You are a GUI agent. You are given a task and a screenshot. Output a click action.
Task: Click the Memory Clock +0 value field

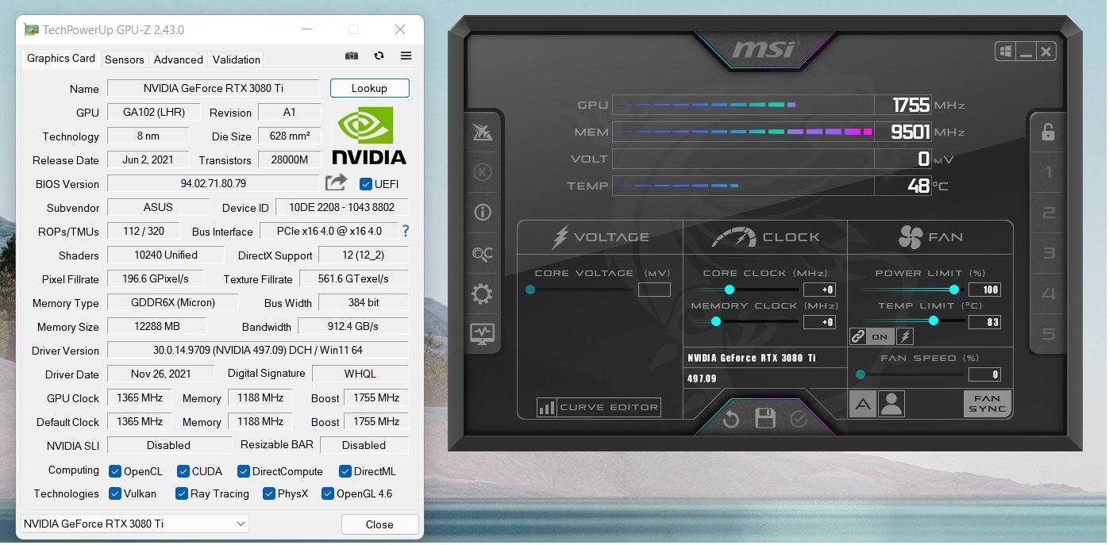click(x=820, y=322)
